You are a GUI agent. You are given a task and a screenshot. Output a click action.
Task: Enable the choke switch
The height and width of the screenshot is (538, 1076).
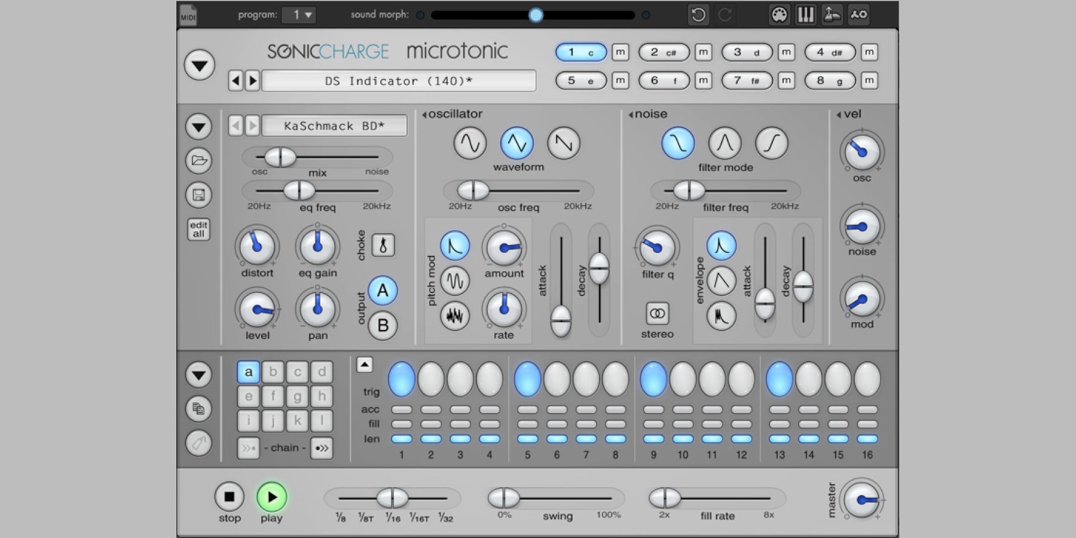[x=383, y=245]
